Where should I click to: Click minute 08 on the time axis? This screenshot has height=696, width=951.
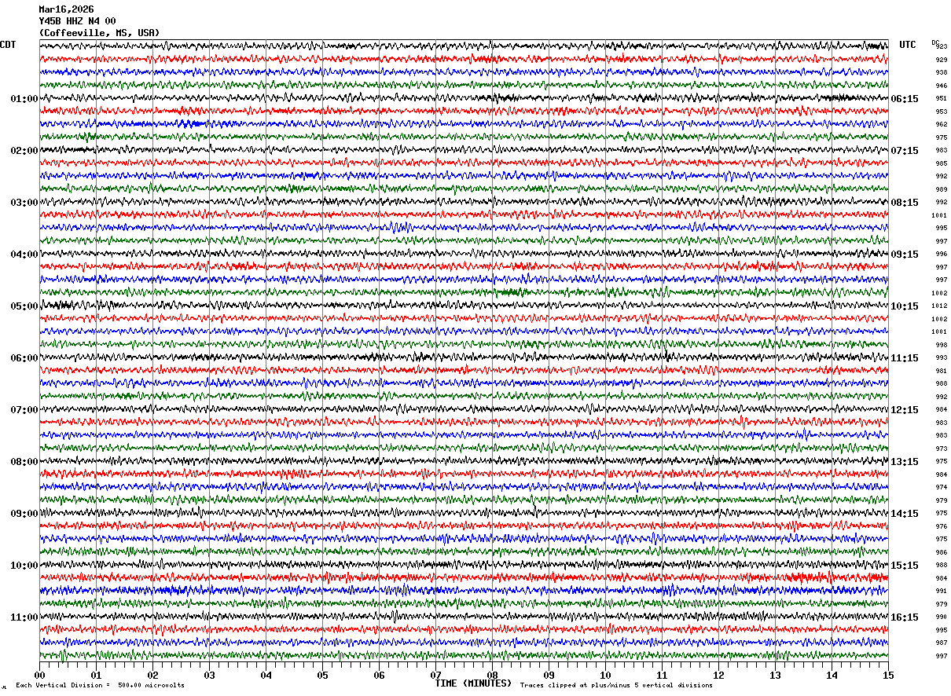492,675
